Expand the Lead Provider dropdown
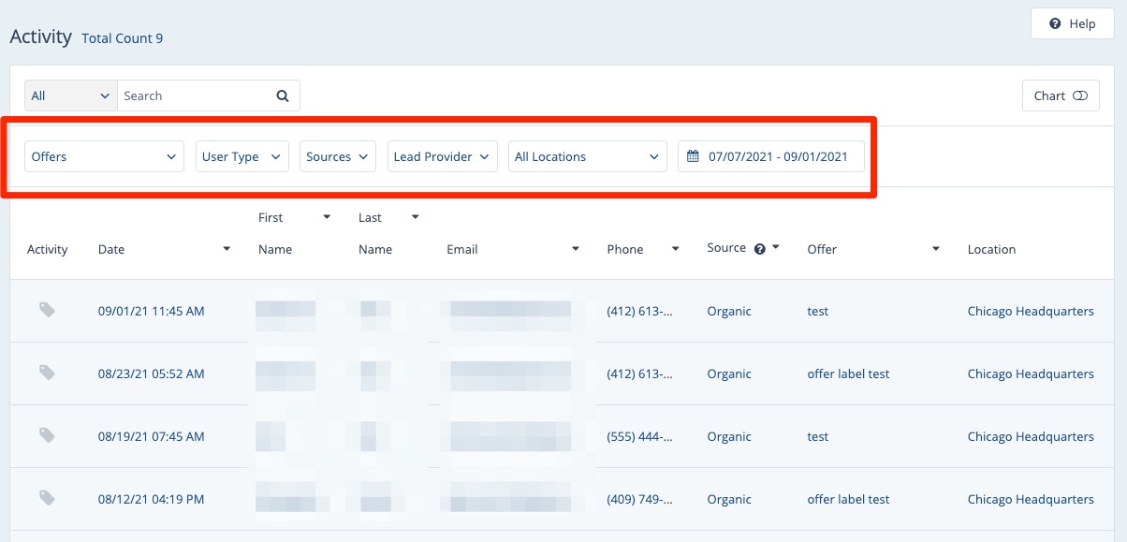Screen dimensions: 1127x542 click(x=442, y=156)
